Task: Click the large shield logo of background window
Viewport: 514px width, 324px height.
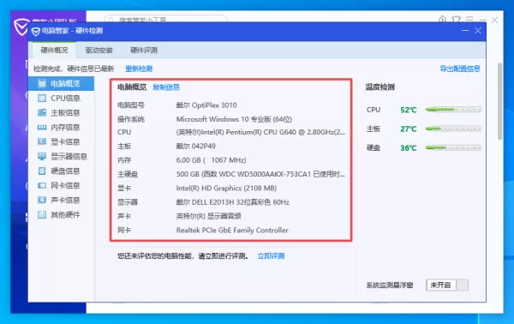Action: pos(21,27)
